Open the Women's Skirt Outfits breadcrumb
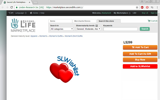The width and height of the screenshot is (160, 100). (73, 36)
